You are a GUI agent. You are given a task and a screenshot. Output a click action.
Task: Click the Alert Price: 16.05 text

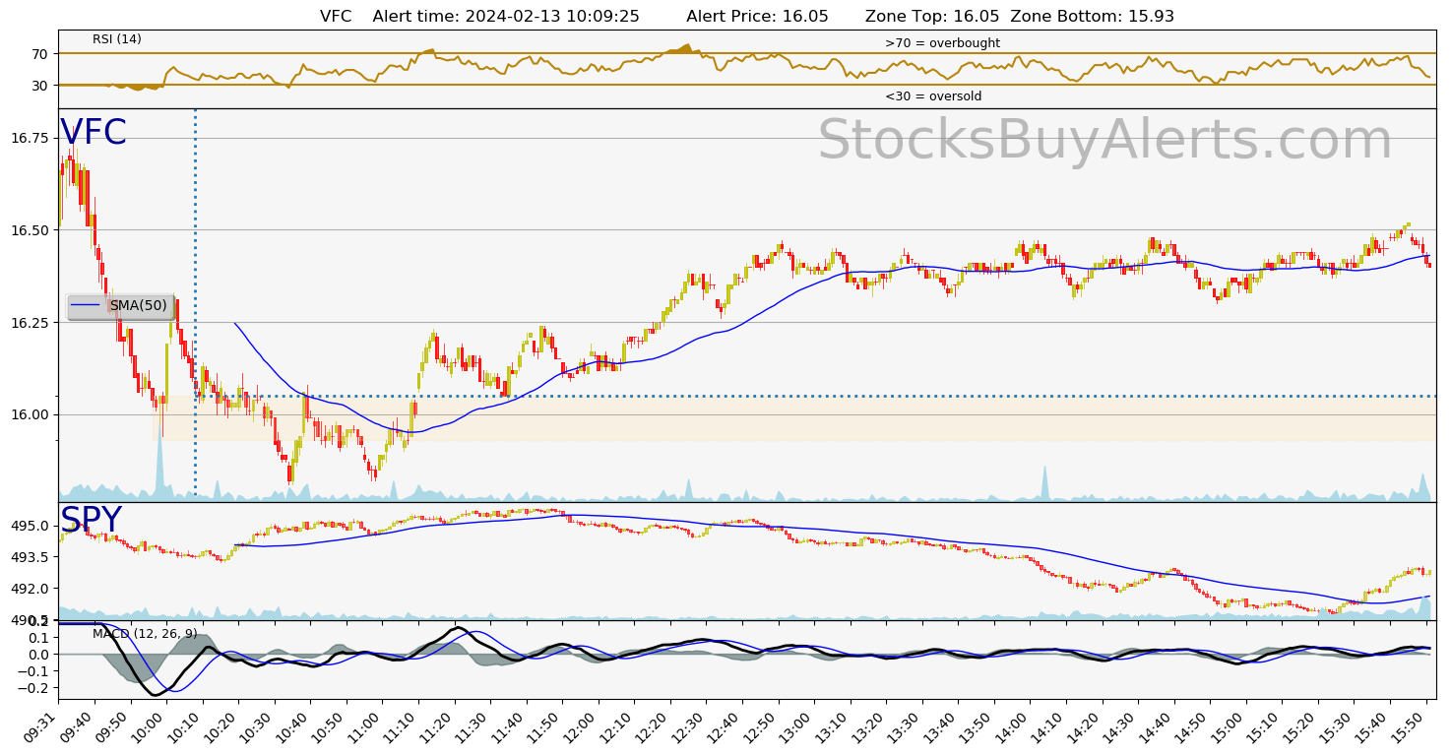757,17
